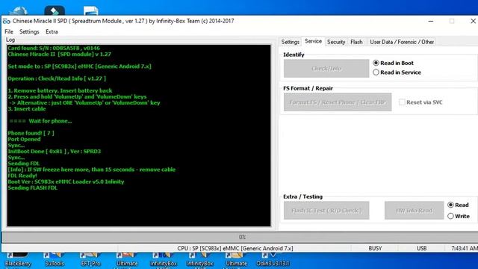Click the 'Set mode to : SP [SC983x]' log line
The height and width of the screenshot is (269, 478).
tap(79, 67)
